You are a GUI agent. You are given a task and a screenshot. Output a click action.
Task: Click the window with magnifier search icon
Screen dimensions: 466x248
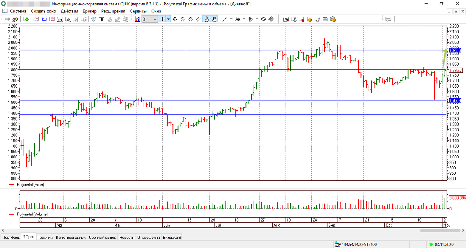[68, 19]
